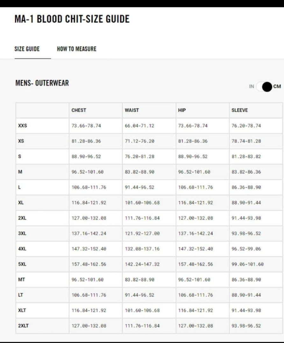The image size is (284, 343).
Task: Click the Sleeve column header
Action: click(239, 110)
